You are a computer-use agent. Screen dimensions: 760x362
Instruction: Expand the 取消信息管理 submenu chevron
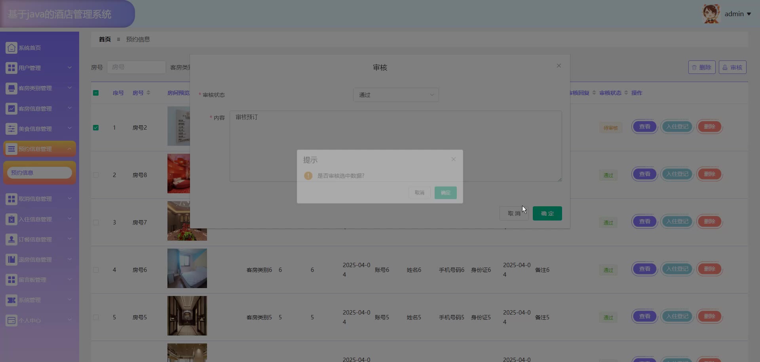(x=70, y=198)
